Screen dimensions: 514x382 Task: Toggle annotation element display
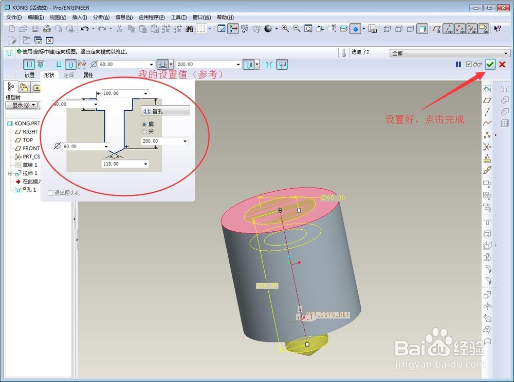coord(484,29)
